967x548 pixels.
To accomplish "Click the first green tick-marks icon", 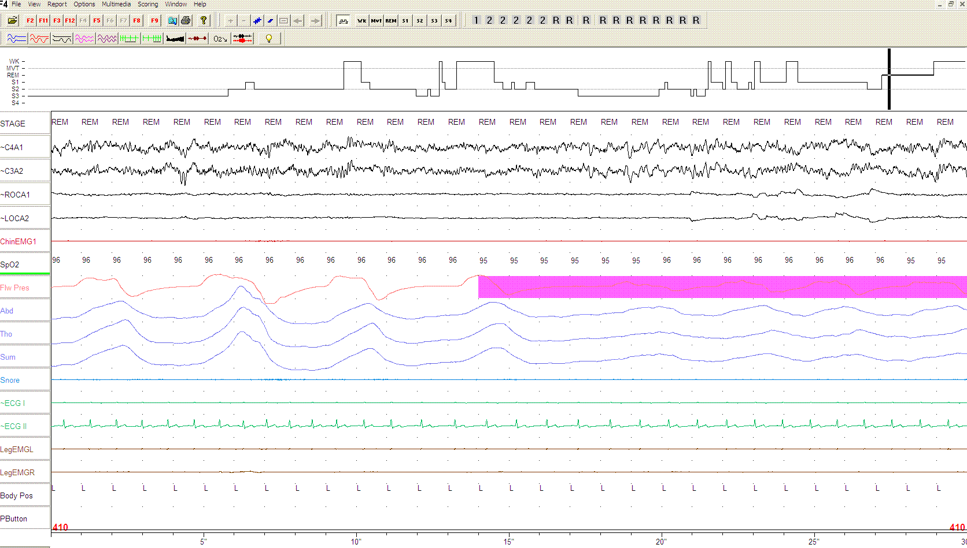I will click(129, 39).
